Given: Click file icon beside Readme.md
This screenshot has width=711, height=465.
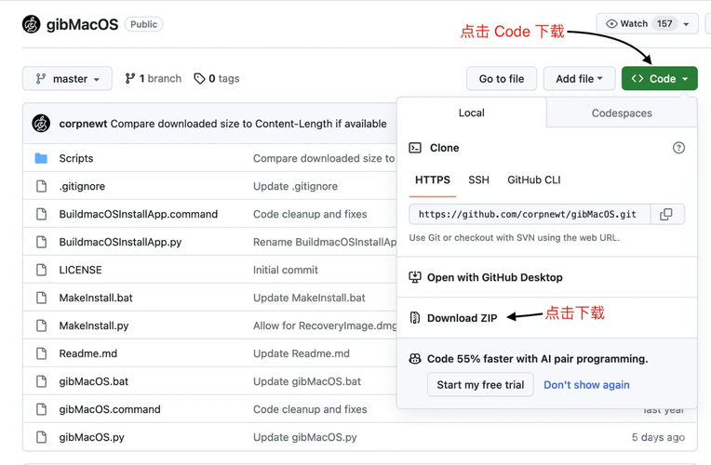Looking at the screenshot, I should pyautogui.click(x=41, y=353).
